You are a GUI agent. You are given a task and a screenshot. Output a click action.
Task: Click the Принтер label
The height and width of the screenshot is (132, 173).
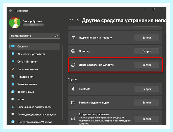pyautogui.click(x=84, y=51)
